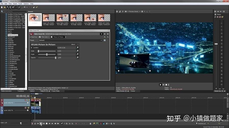Click Play button in timeline transport
229x128 pixels.
click(x=41, y=123)
